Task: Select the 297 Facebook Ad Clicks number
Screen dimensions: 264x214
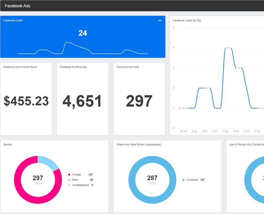Action: (139, 101)
